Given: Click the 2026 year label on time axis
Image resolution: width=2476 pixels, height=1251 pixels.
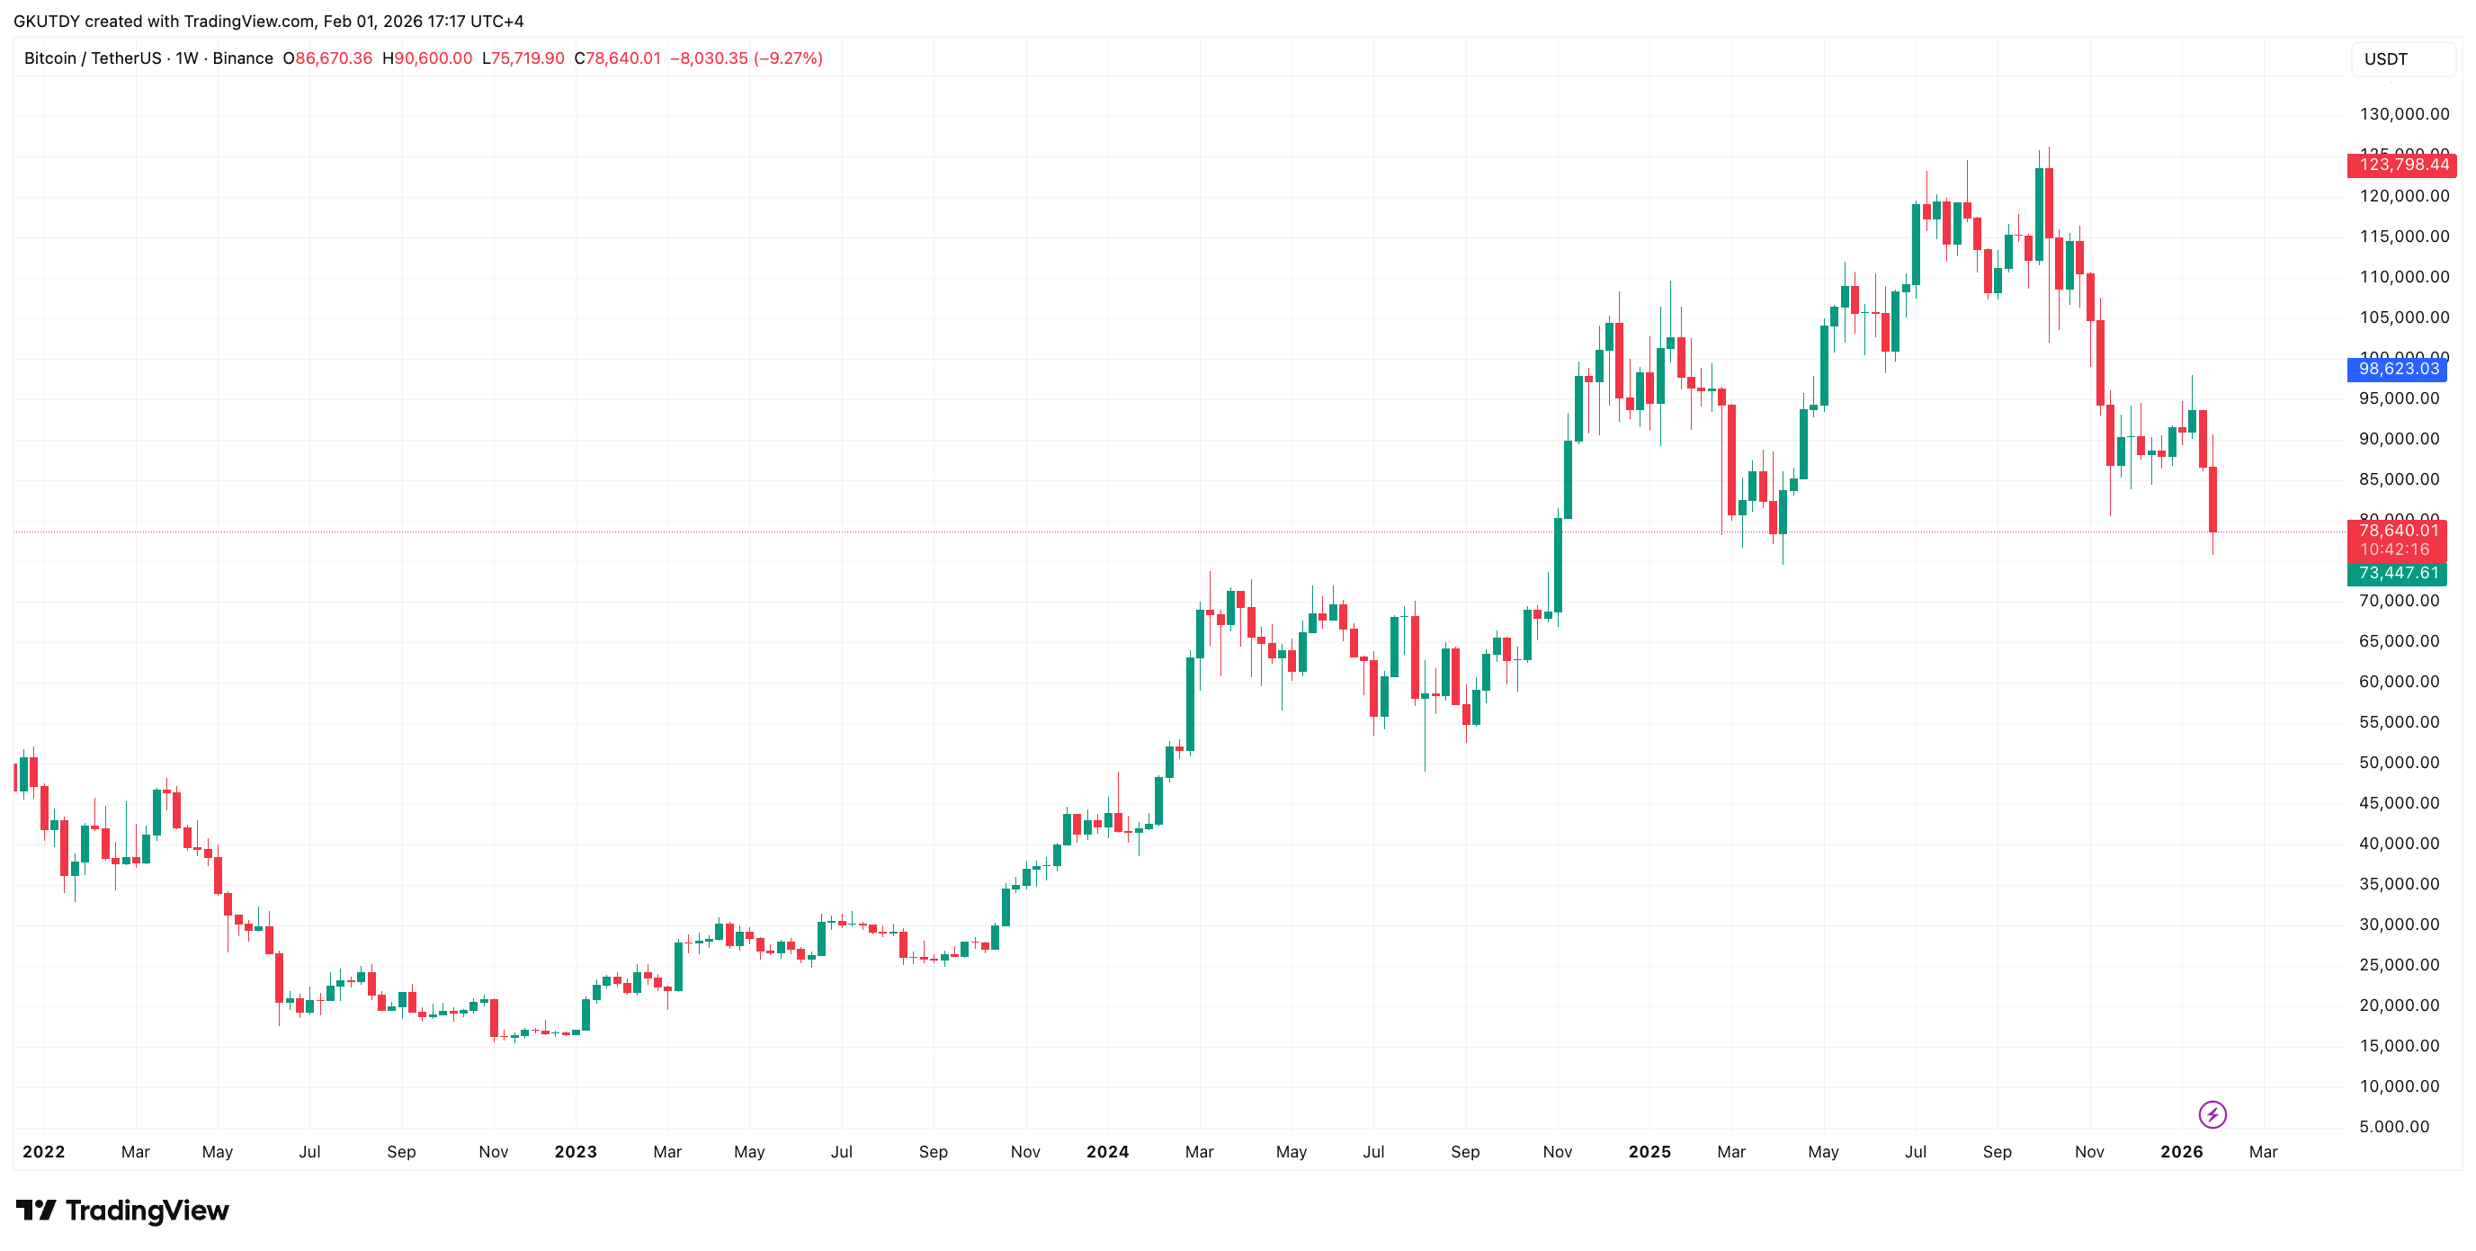Looking at the screenshot, I should [2181, 1151].
